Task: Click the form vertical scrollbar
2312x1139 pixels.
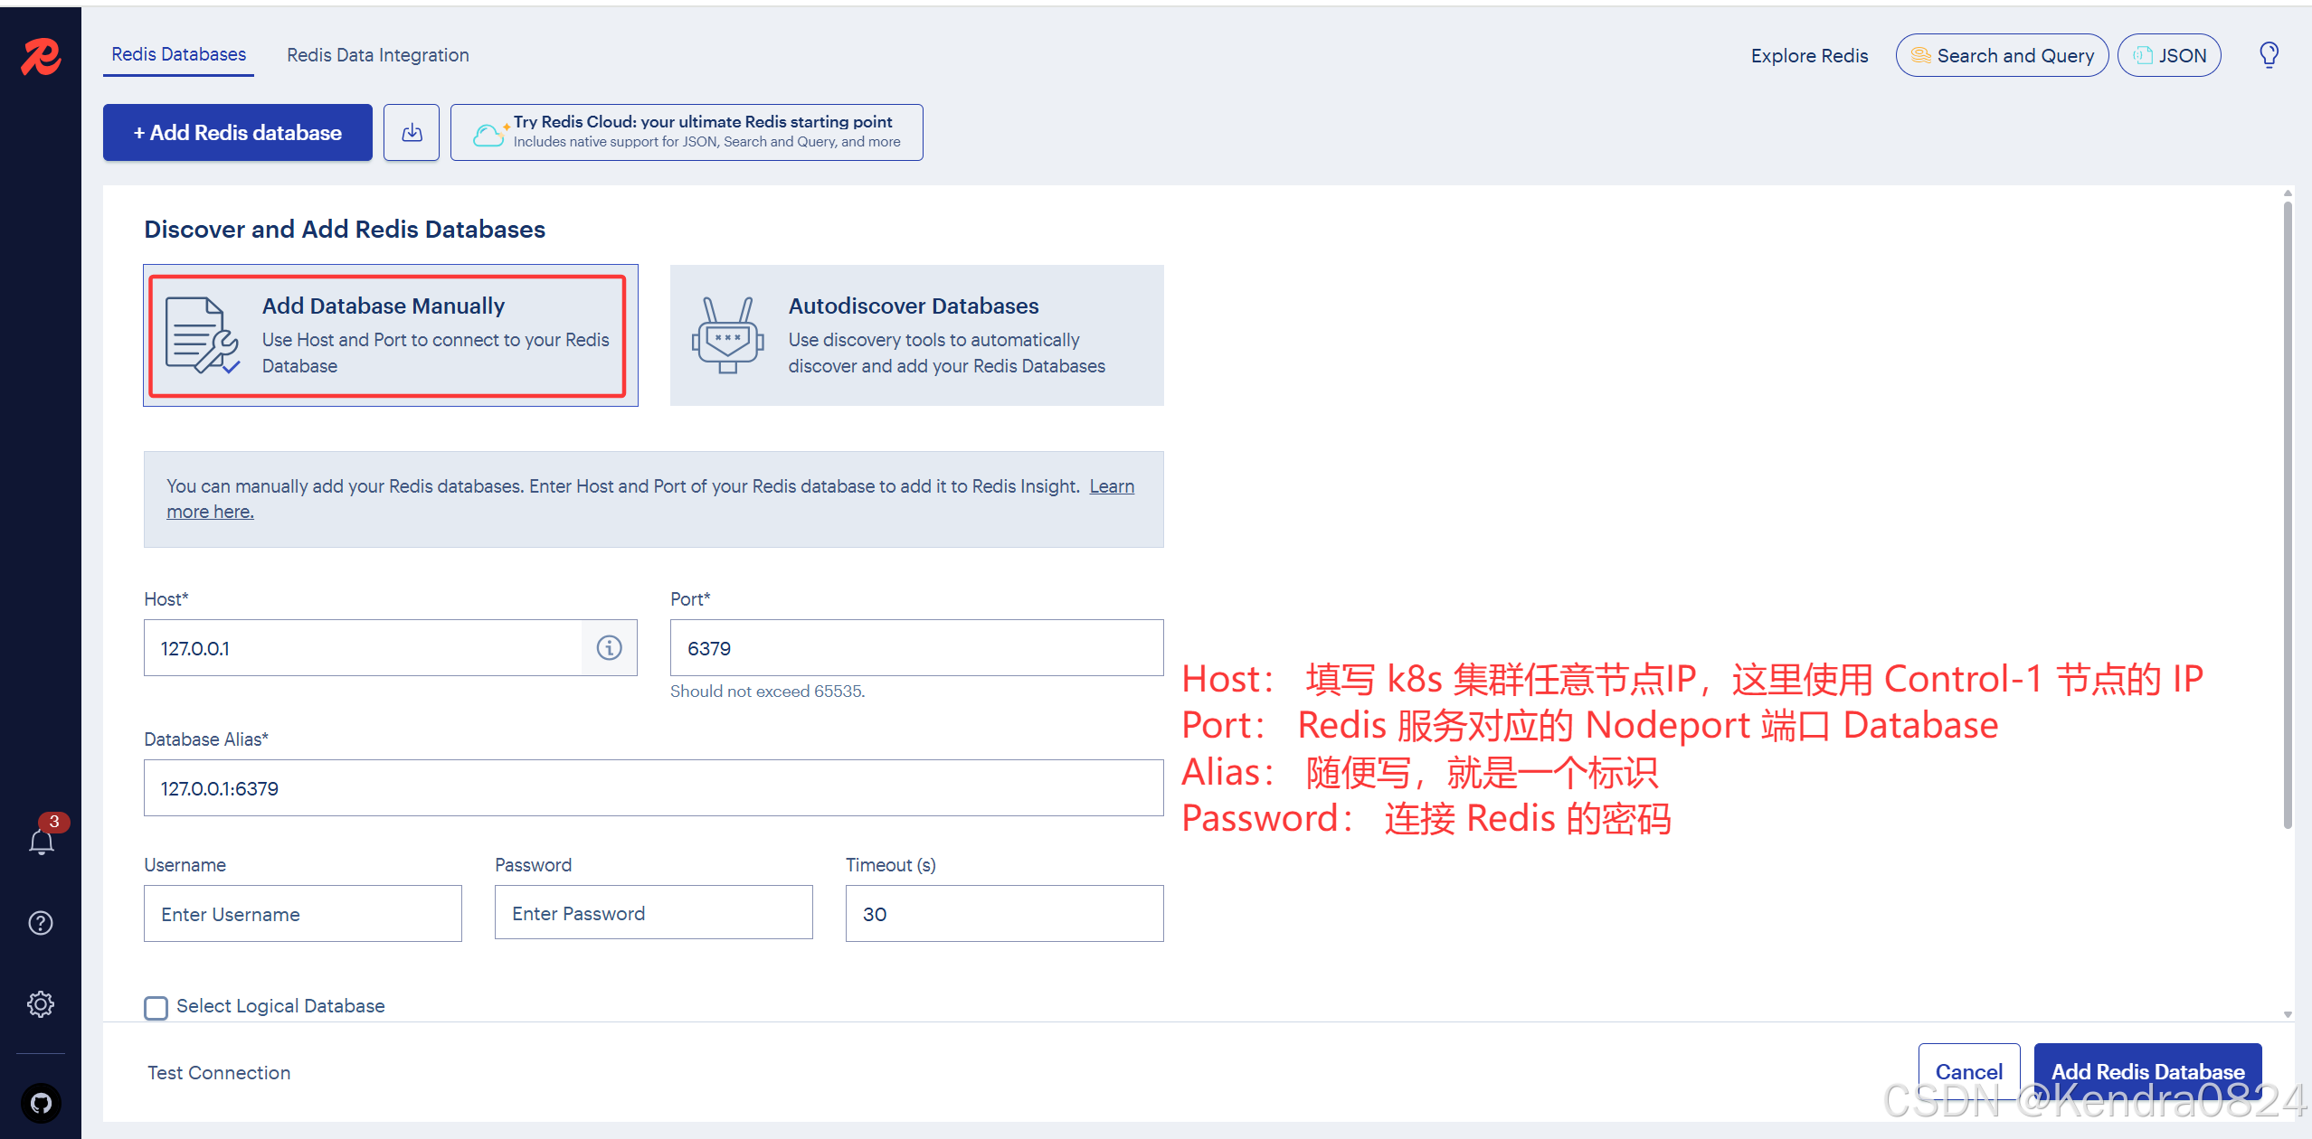Action: [2288, 515]
